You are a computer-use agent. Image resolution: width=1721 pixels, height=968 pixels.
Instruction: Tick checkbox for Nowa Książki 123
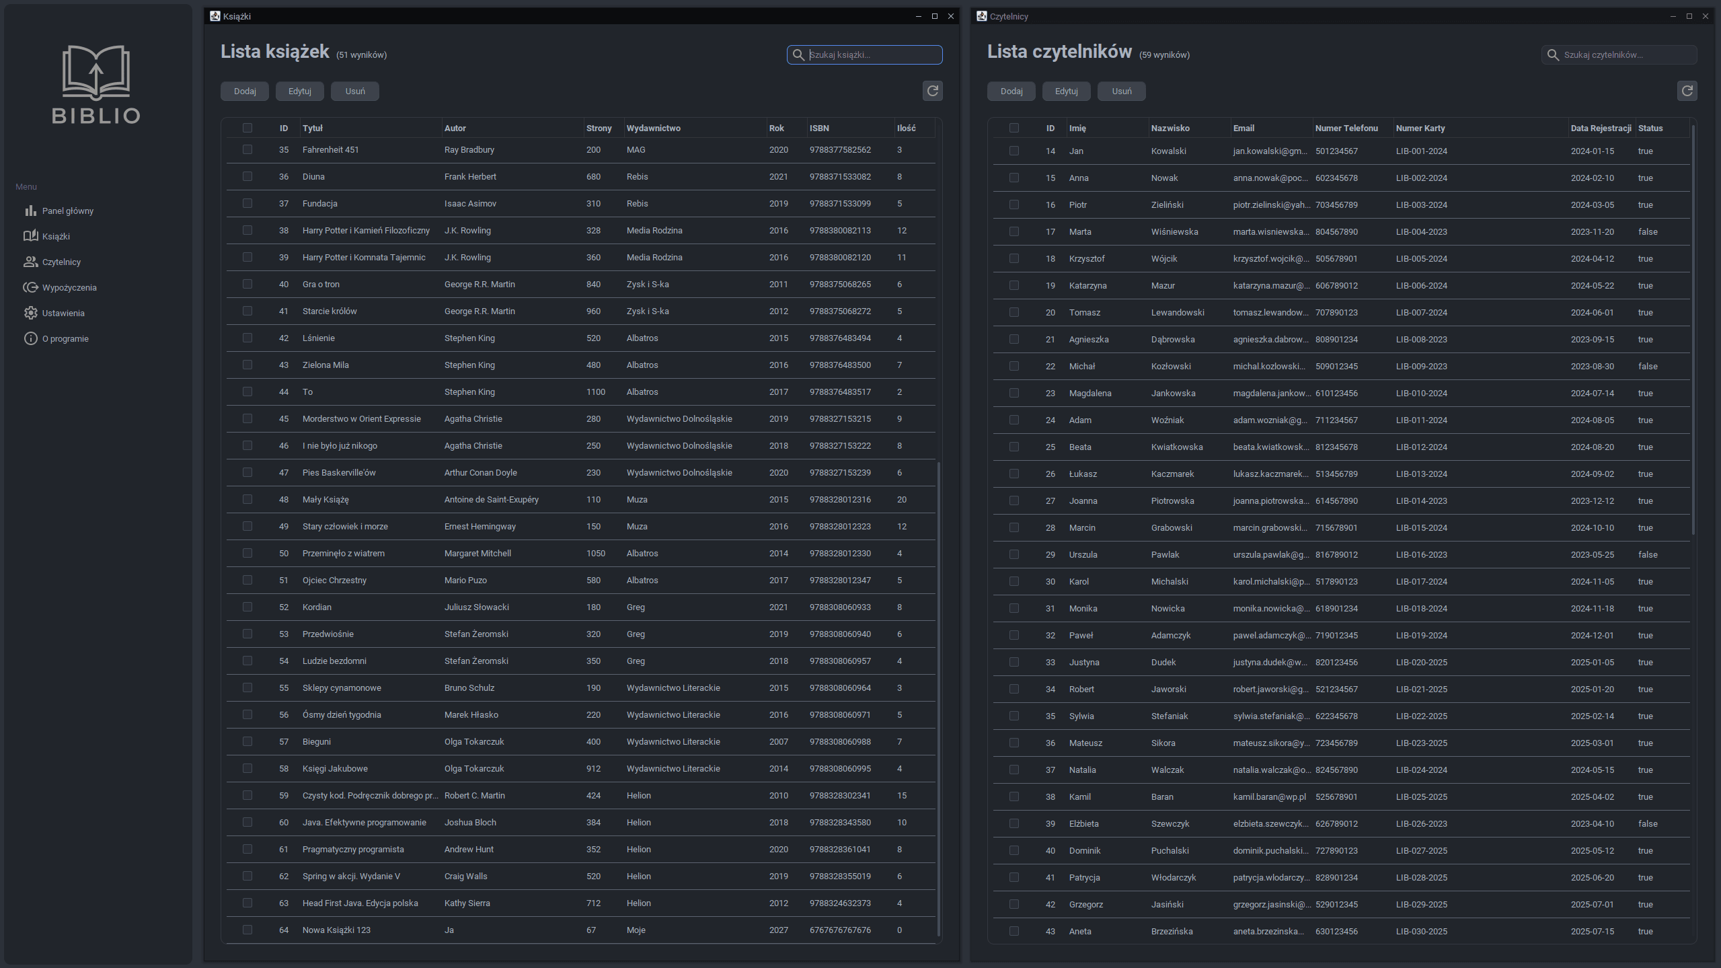point(247,930)
